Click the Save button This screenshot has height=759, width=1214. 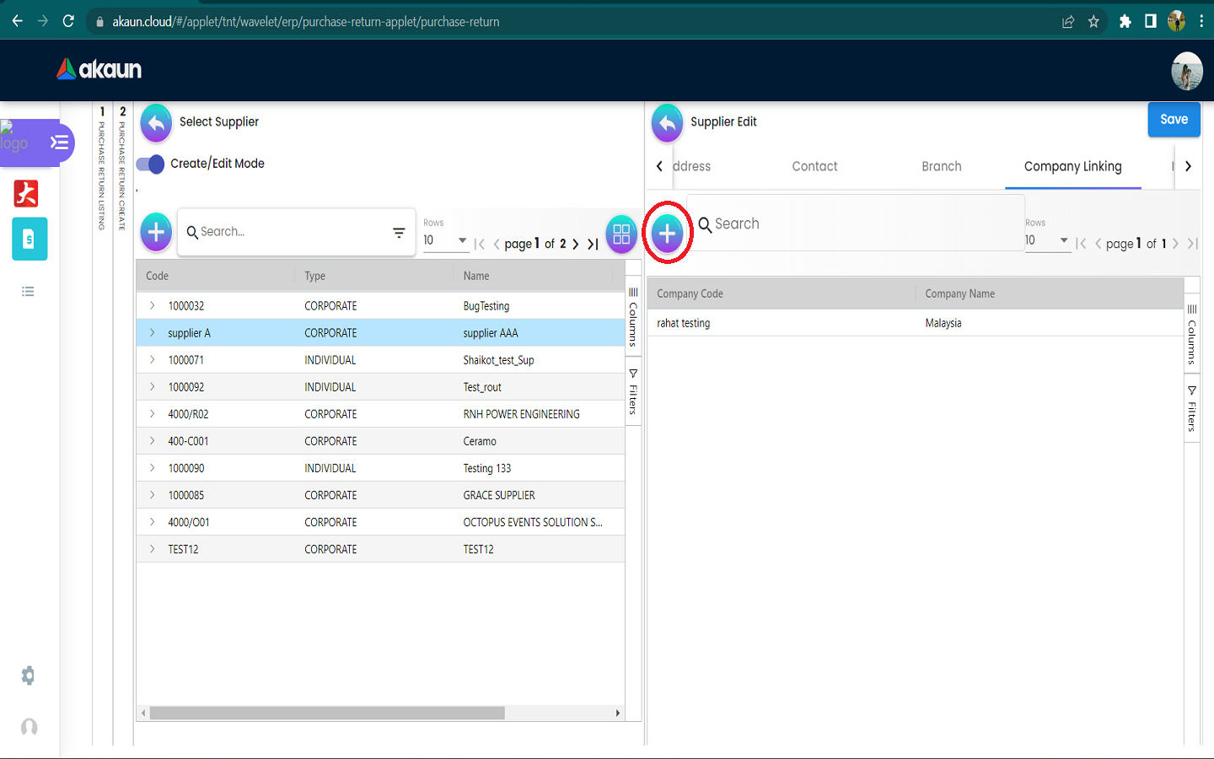click(1174, 120)
